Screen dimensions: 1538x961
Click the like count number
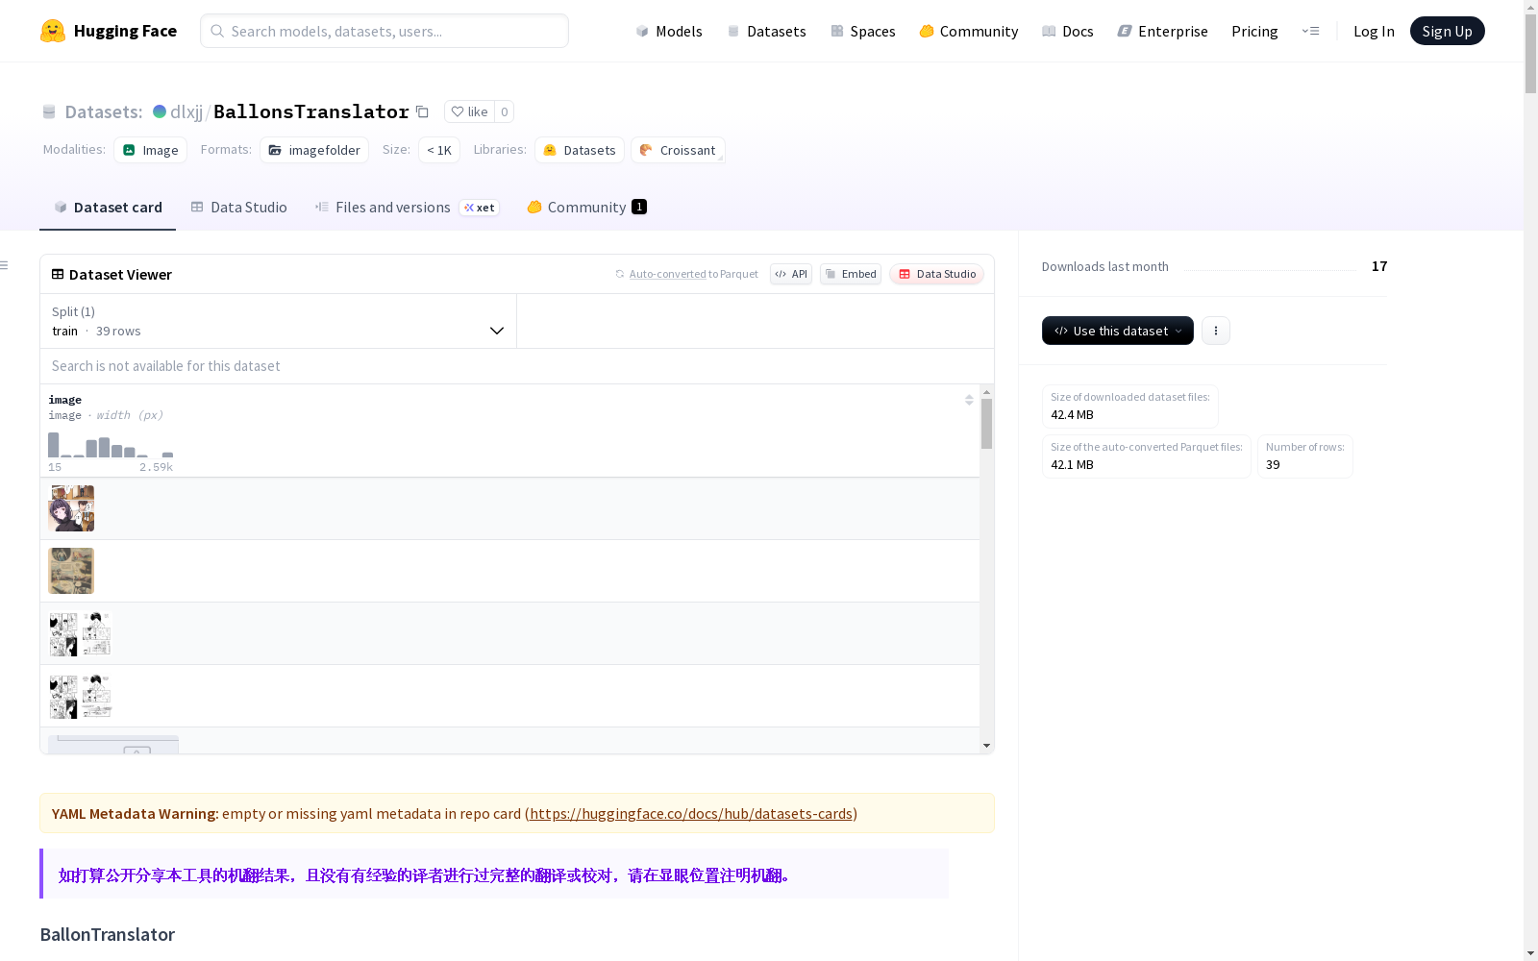[x=504, y=111]
